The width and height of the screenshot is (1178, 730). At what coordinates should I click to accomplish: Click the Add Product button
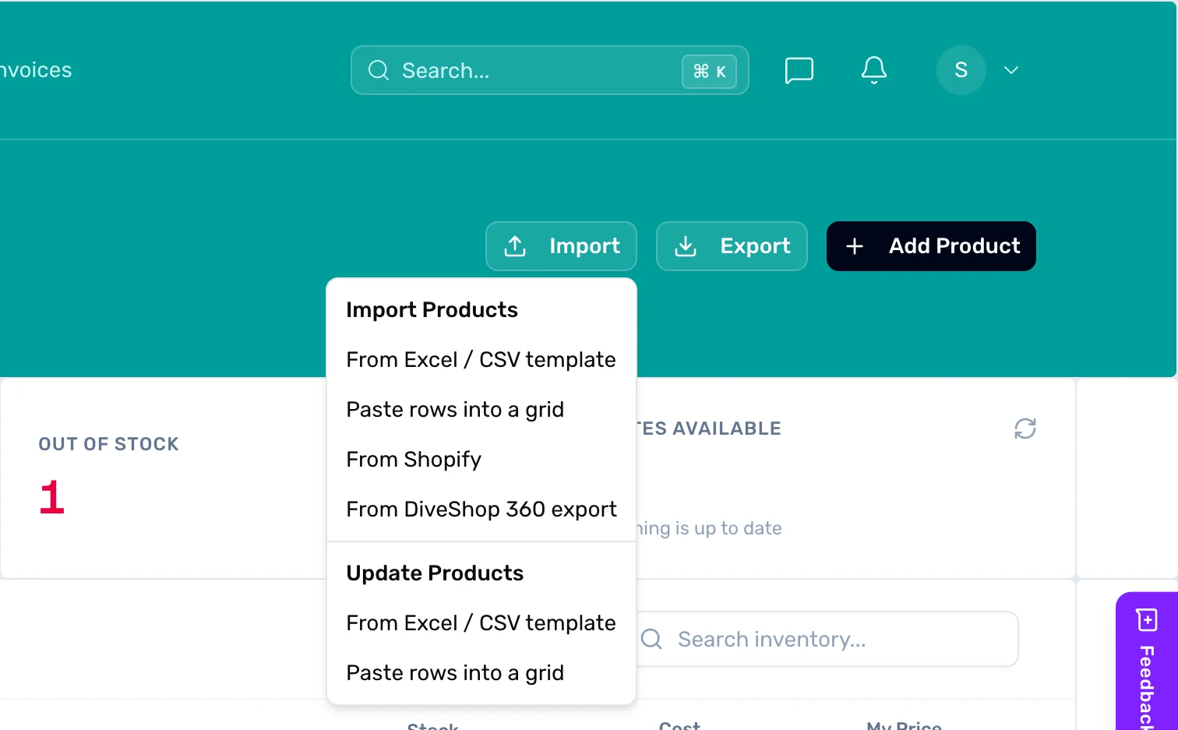pyautogui.click(x=931, y=246)
